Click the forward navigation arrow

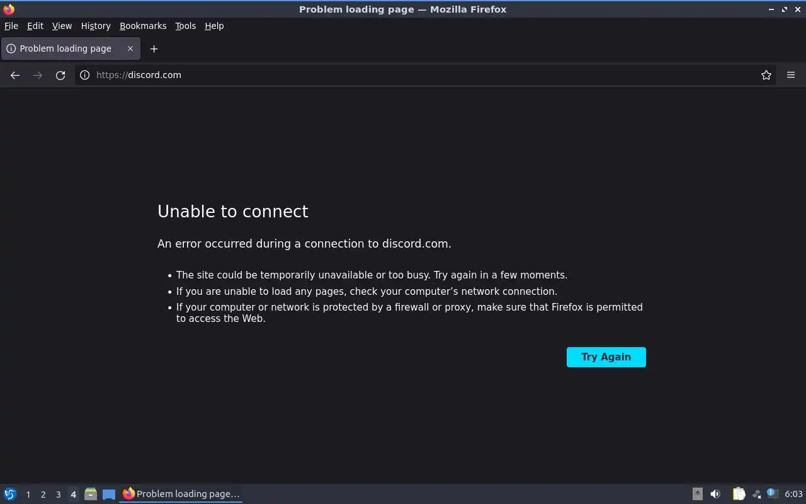38,75
